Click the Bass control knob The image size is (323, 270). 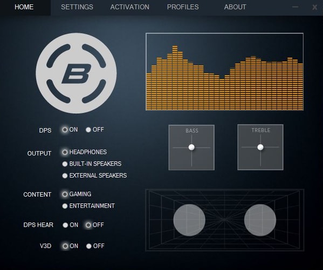191,147
